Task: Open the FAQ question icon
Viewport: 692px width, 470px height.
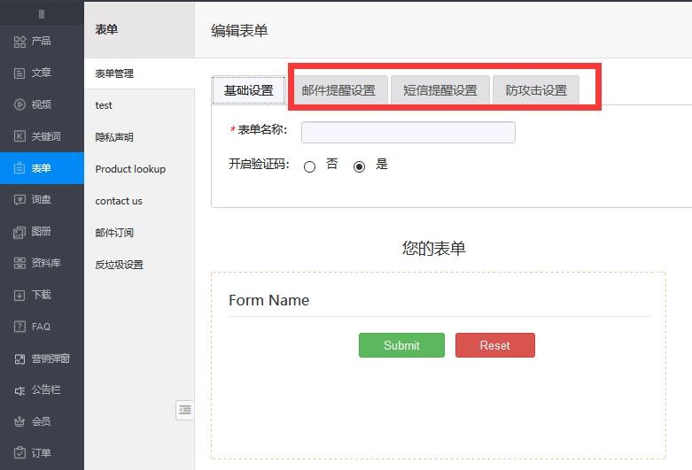Action: (x=19, y=327)
